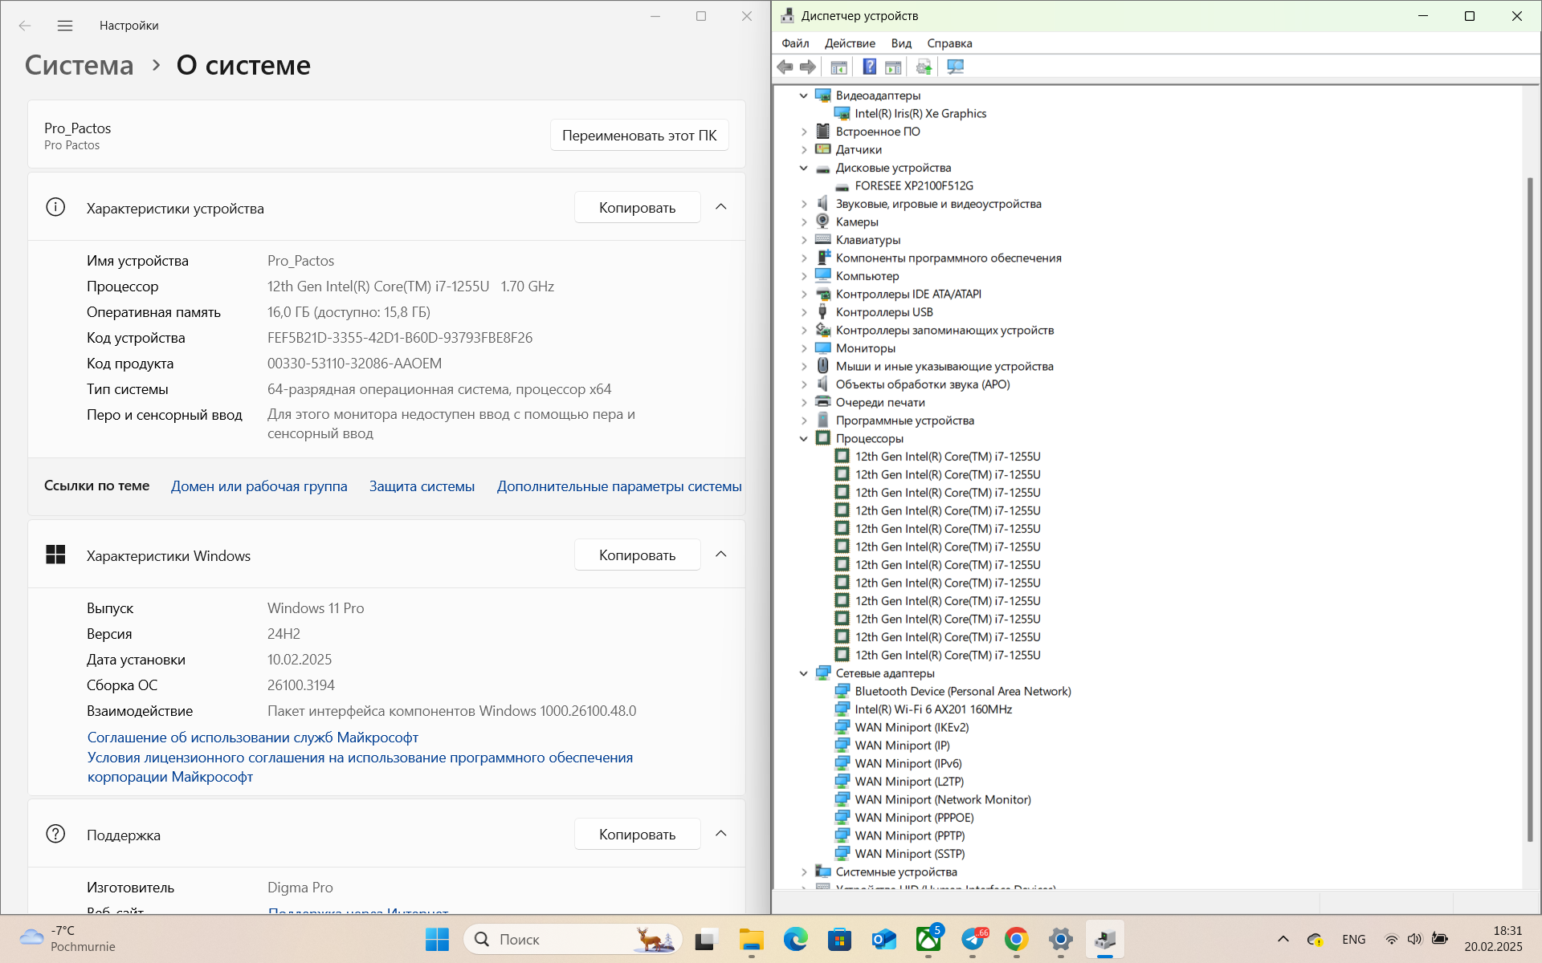
Task: Click the Update driver toolbar icon
Action: pos(924,67)
